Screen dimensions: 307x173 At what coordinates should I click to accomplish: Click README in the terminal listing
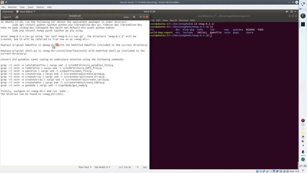250,30
